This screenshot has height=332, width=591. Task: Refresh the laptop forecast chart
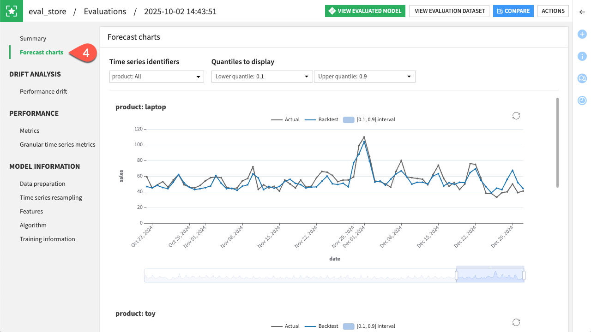(x=516, y=116)
